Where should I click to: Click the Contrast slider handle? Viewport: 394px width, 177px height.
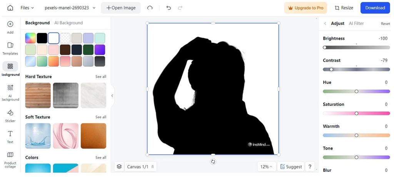pyautogui.click(x=331, y=69)
